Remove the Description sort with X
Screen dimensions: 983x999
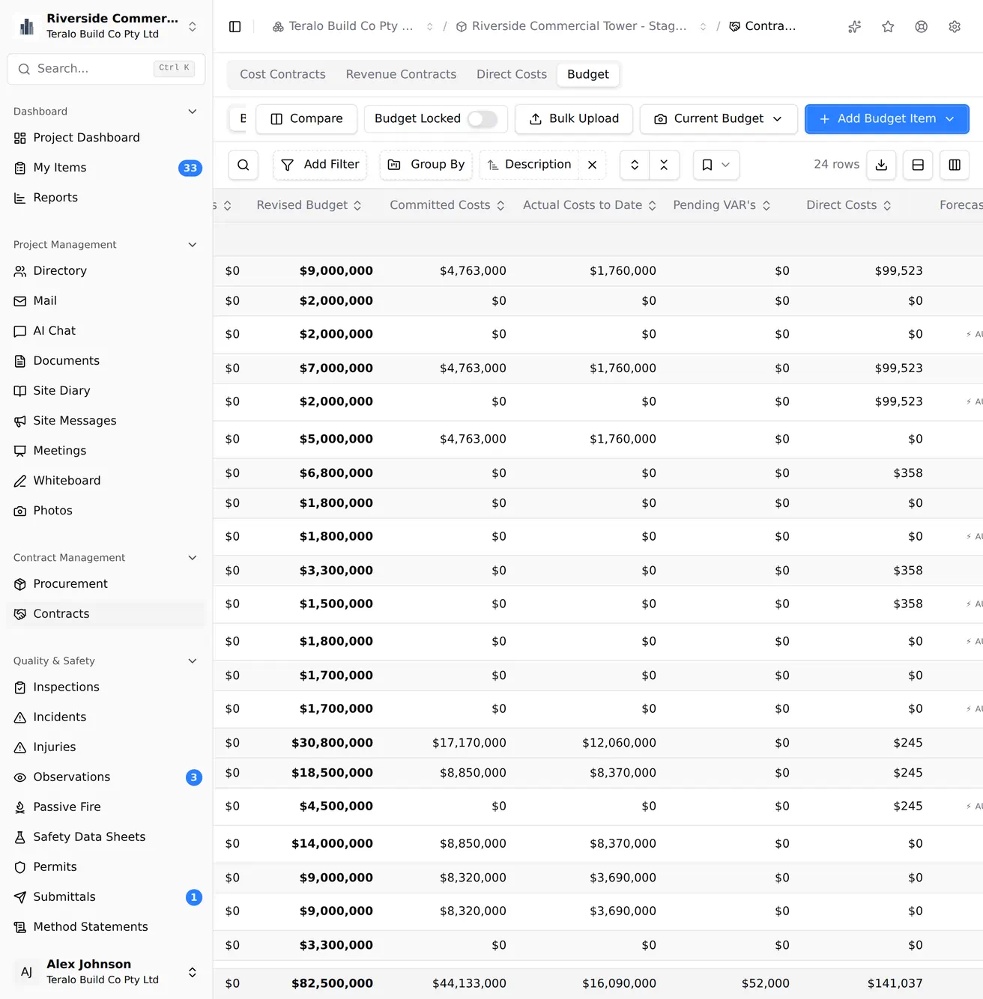[x=592, y=165]
